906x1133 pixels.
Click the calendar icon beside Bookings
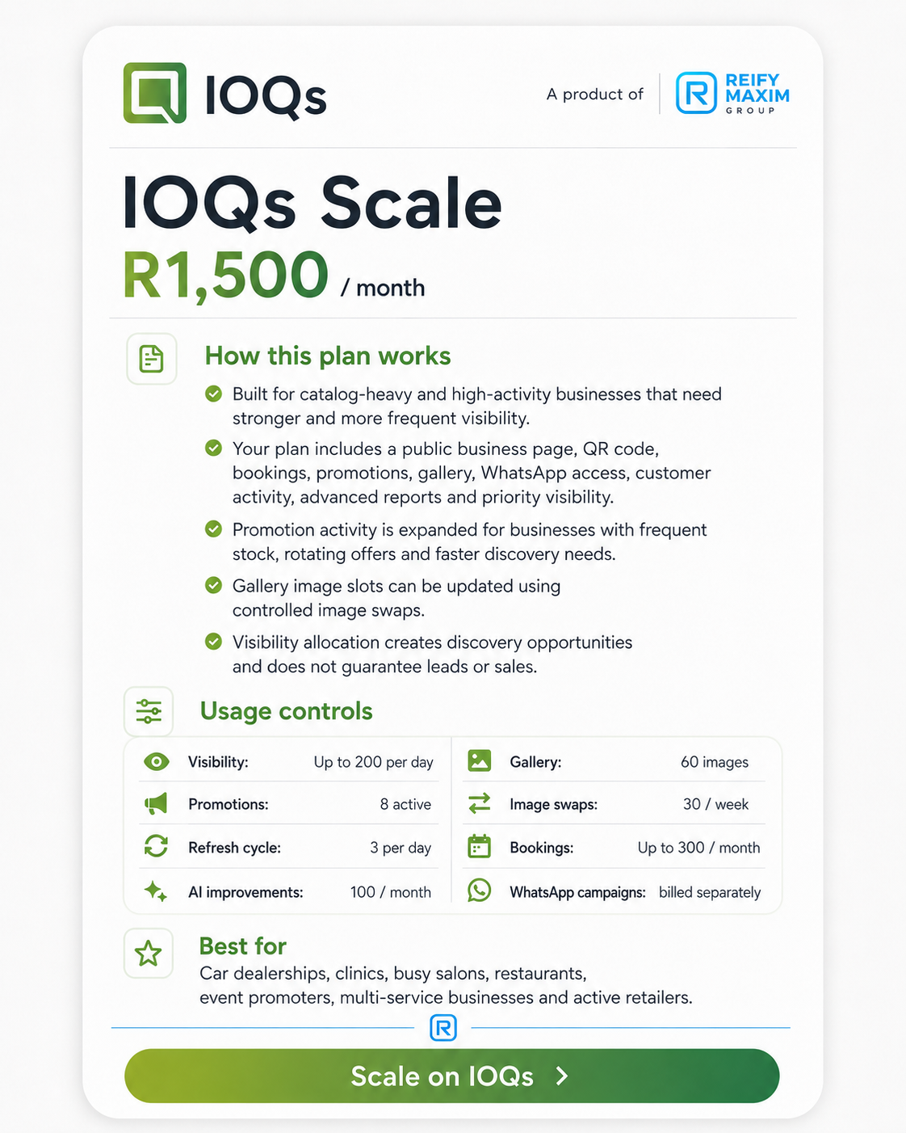480,846
